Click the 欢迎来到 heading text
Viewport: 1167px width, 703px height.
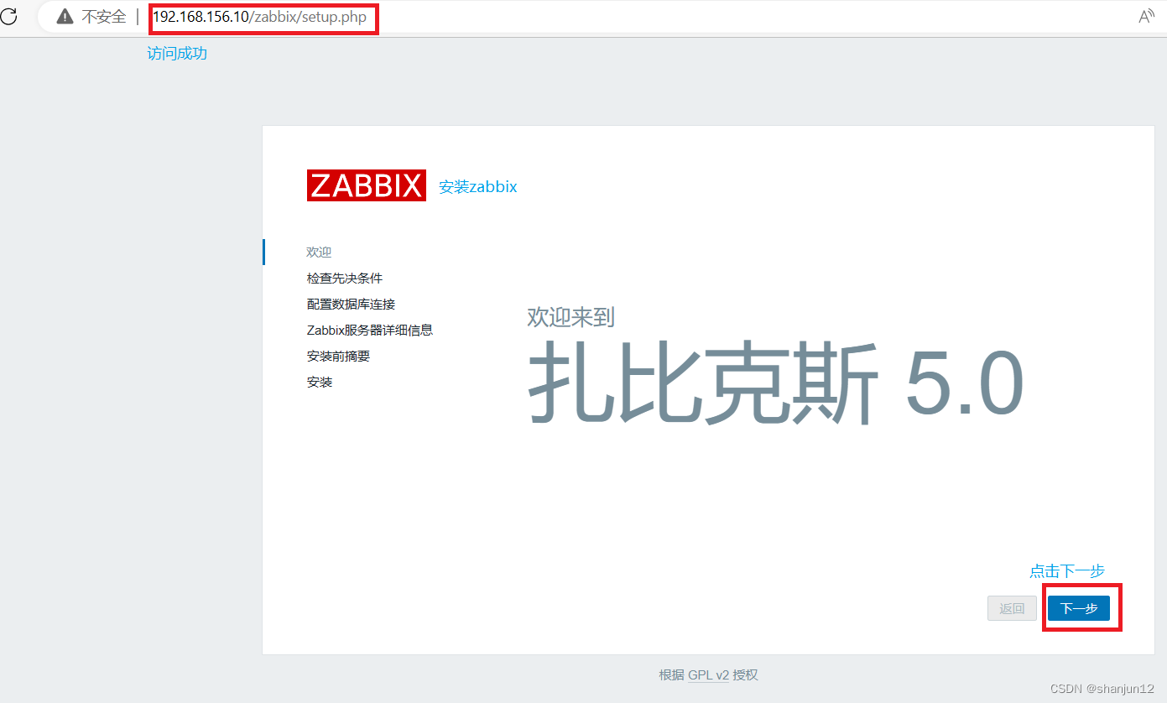pyautogui.click(x=571, y=316)
